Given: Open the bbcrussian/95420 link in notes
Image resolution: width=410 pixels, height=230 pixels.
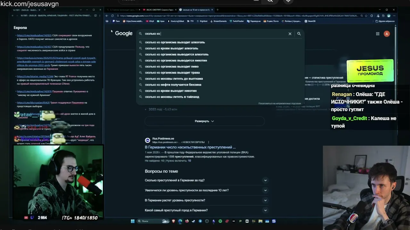Looking at the screenshot, I should coord(33,103).
